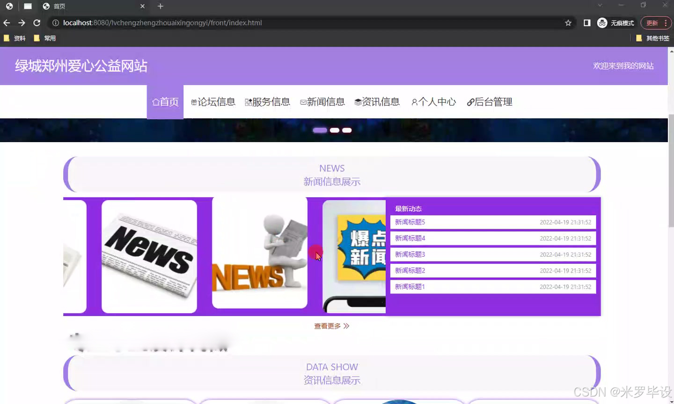Click the 查看更多 link under news list
Image resolution: width=674 pixels, height=404 pixels.
(x=328, y=326)
